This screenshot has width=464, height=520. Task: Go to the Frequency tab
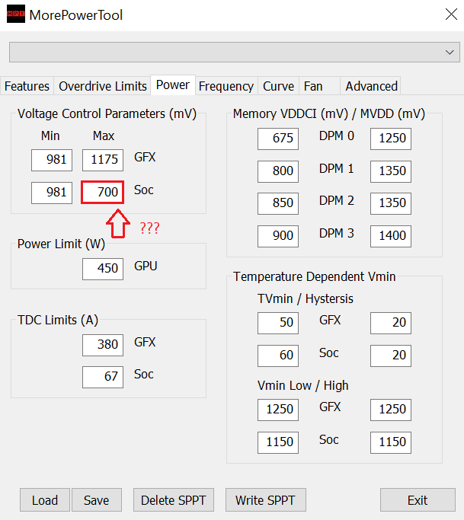point(226,86)
